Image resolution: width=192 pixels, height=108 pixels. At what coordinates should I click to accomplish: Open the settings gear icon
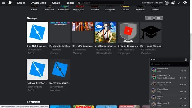pyautogui.click(x=185, y=3)
